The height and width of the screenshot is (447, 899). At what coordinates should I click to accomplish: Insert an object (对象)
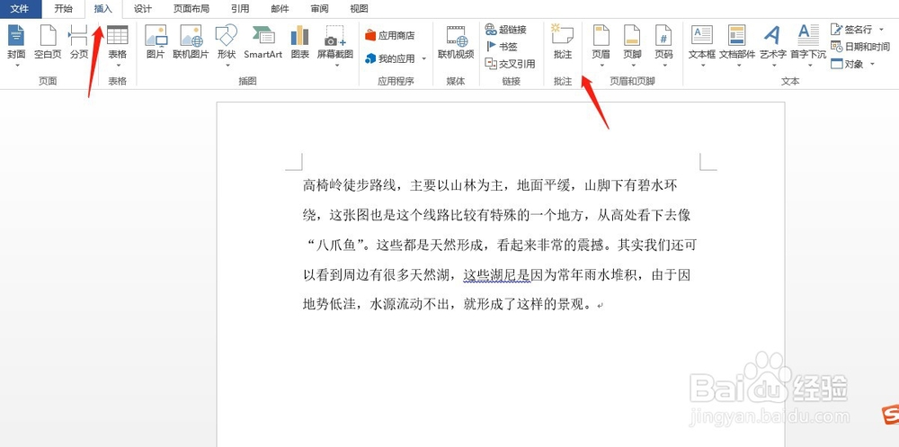848,64
